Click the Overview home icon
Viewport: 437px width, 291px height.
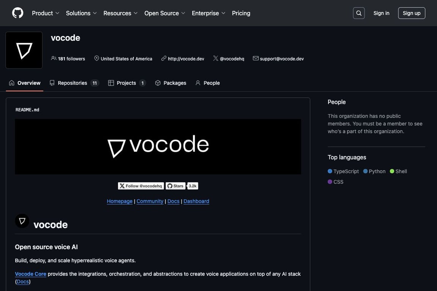point(12,83)
